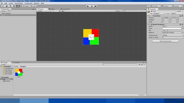This screenshot has height=103, width=184.
Task: Toggle scene audio button
Action: pyautogui.click(x=60, y=11)
